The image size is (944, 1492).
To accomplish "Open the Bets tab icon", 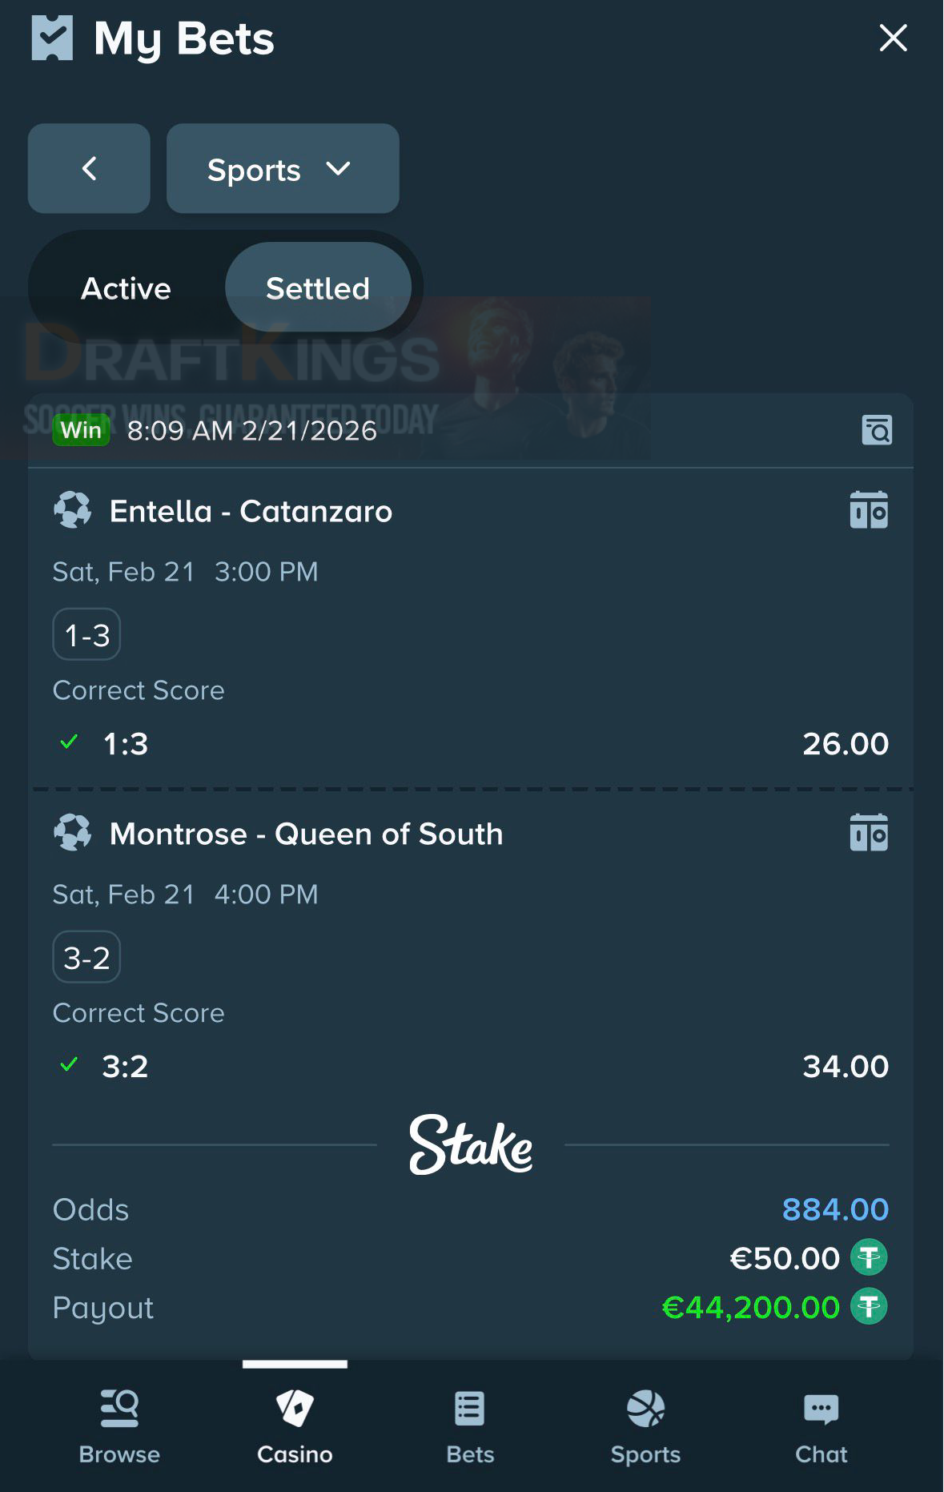I will tap(470, 1410).
